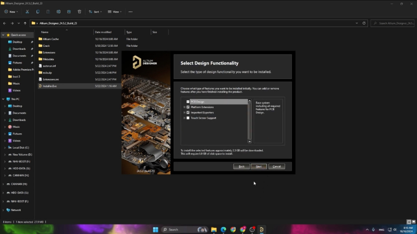Cancel the Altium Designer installation
The height and width of the screenshot is (234, 417).
click(x=277, y=166)
